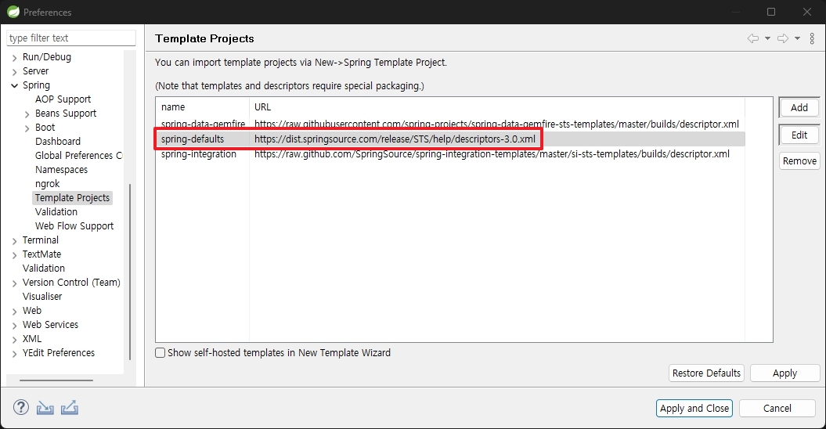The image size is (826, 429).
Task: Click the Spring leaf icon in title bar
Action: (x=13, y=12)
